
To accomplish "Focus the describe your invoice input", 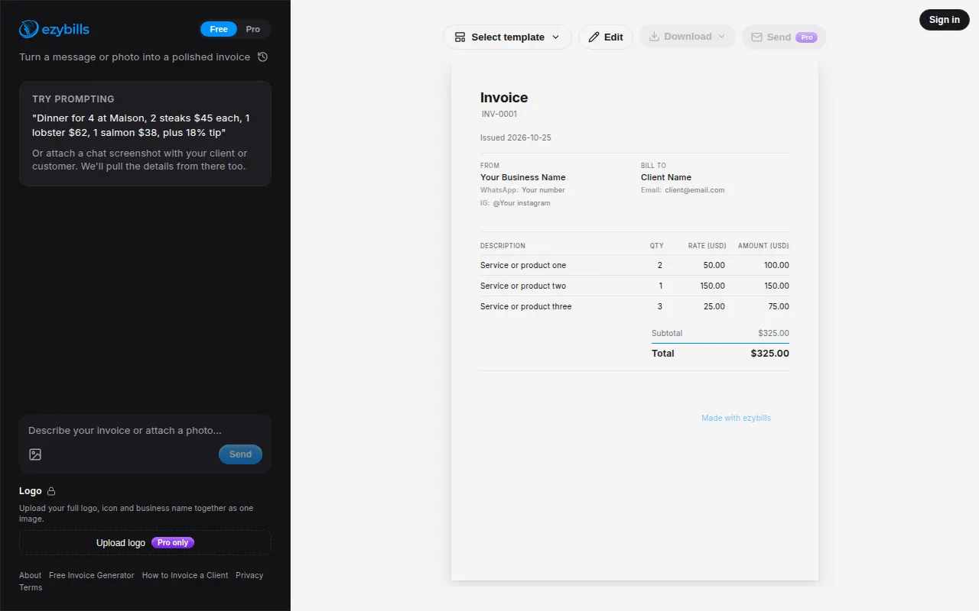I will pyautogui.click(x=145, y=431).
